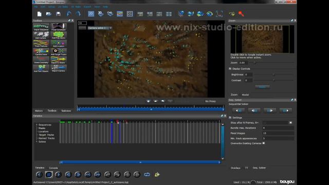The width and height of the screenshot is (329, 185).
Task: Choose the Add Test Objects tool
Action: pyautogui.click(x=41, y=68)
